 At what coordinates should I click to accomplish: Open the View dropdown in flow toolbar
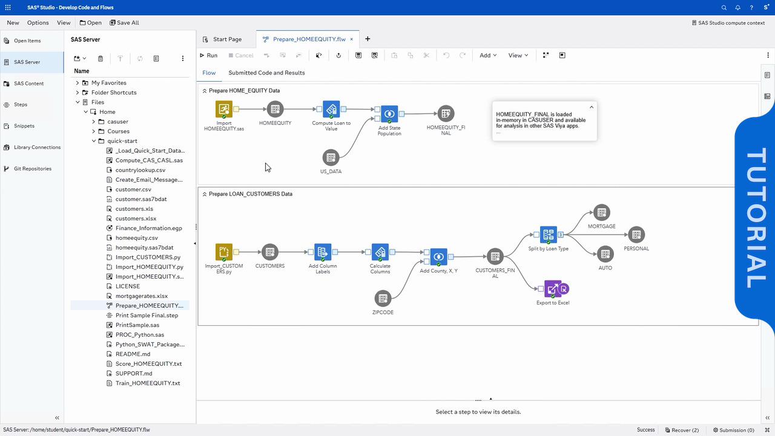click(x=518, y=56)
